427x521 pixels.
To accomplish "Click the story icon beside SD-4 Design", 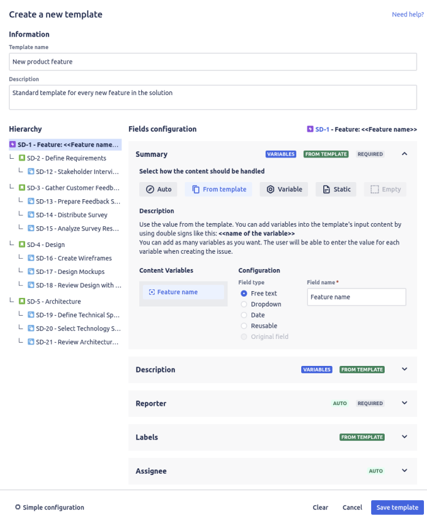I will point(22,245).
